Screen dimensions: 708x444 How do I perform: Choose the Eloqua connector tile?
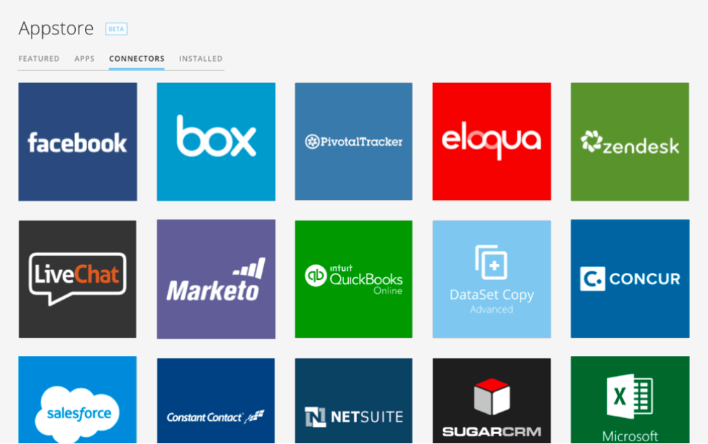point(492,142)
